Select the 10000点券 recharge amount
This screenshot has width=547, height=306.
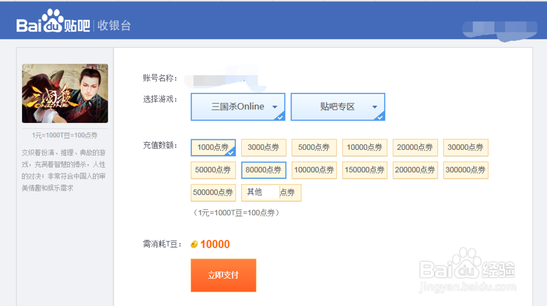click(364, 148)
